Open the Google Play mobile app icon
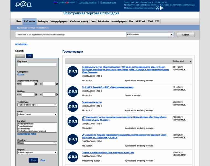 (162, 8)
